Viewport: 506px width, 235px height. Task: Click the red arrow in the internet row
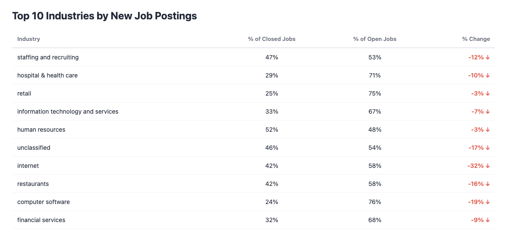coord(488,166)
